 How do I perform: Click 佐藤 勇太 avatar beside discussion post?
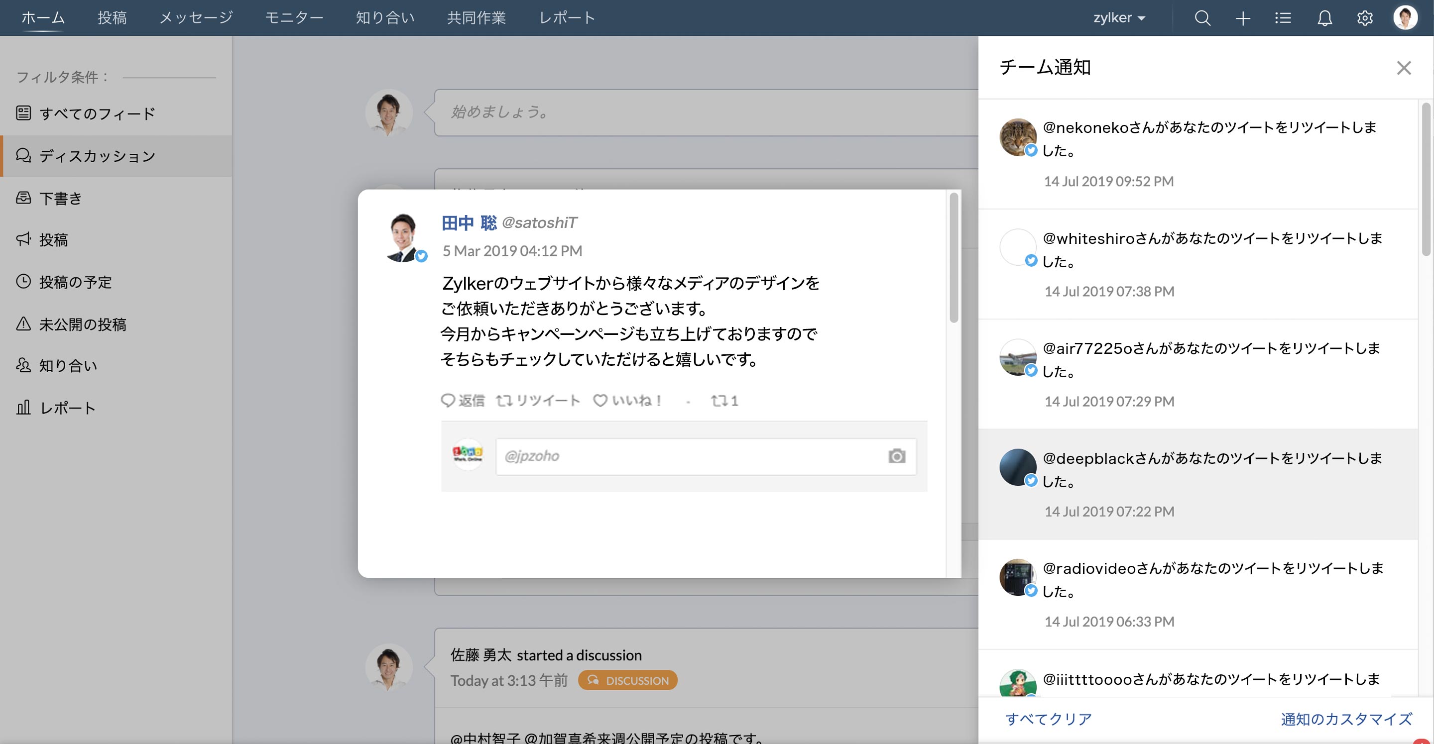point(388,667)
